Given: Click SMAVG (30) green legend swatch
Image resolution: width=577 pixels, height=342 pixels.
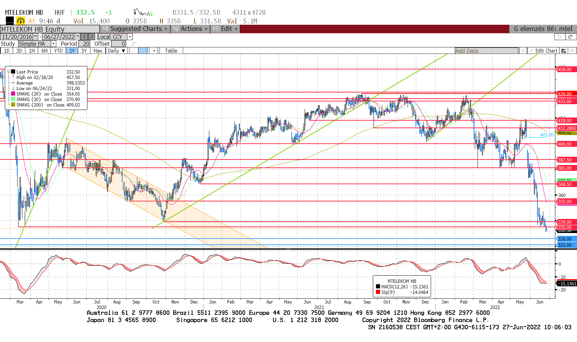Looking at the screenshot, I should point(13,99).
